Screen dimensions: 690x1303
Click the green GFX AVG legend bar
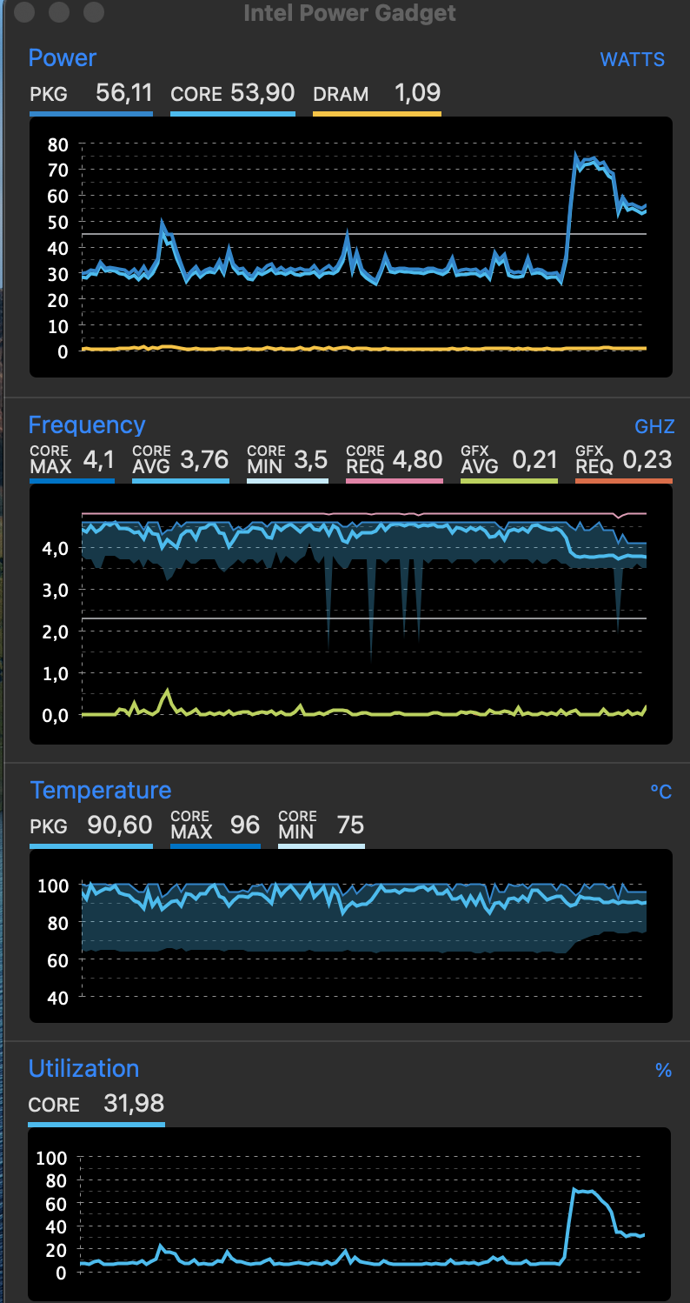point(509,480)
